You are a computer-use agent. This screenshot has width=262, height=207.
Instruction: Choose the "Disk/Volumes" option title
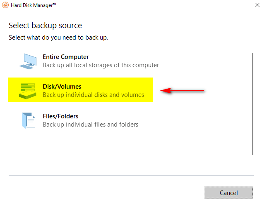62,87
